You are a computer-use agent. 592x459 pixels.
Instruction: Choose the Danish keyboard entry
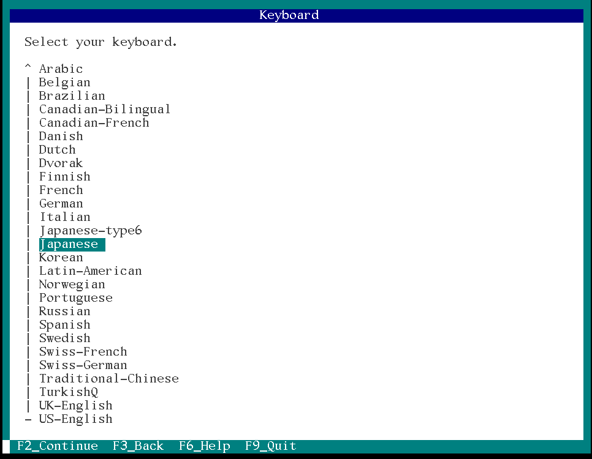61,136
